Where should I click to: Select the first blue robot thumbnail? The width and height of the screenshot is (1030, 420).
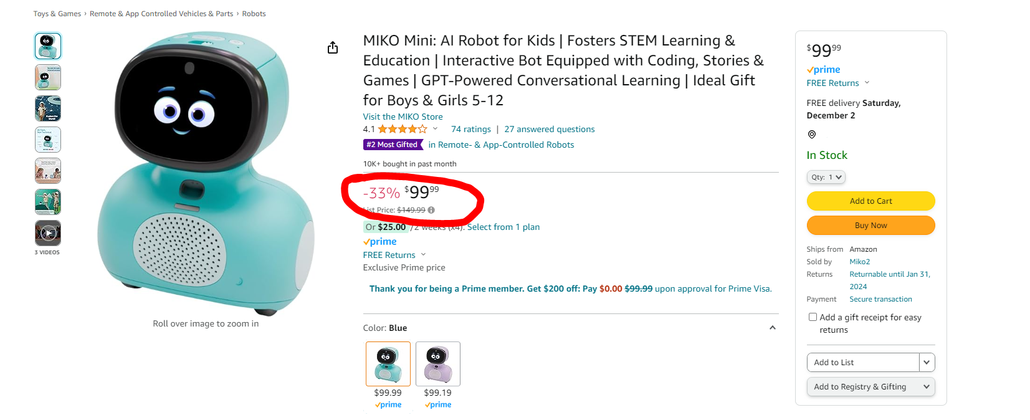click(x=48, y=46)
